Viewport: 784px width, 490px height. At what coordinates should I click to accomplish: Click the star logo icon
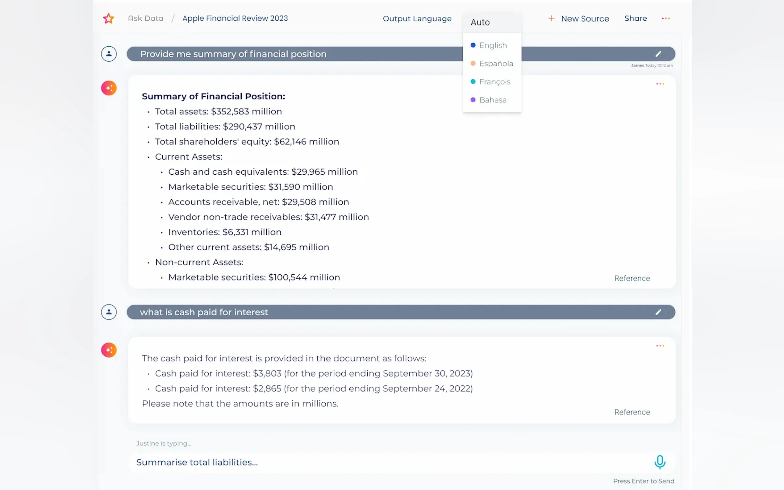click(109, 19)
